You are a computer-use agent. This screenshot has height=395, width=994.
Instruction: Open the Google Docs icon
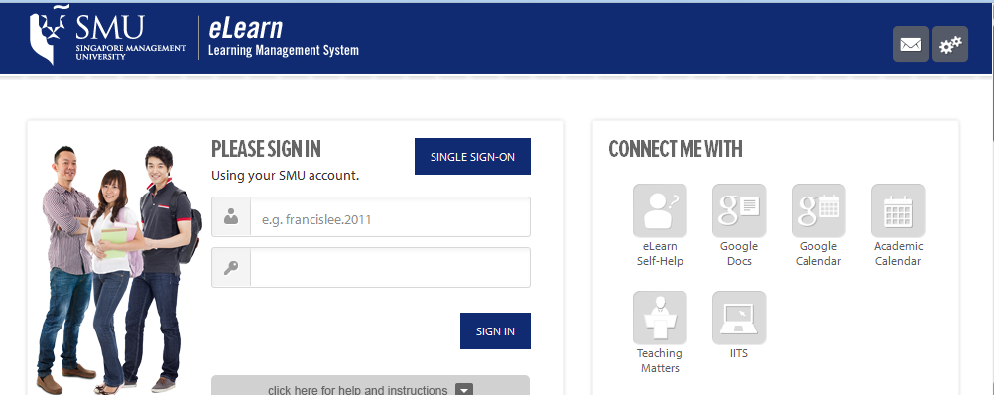pyautogui.click(x=739, y=210)
